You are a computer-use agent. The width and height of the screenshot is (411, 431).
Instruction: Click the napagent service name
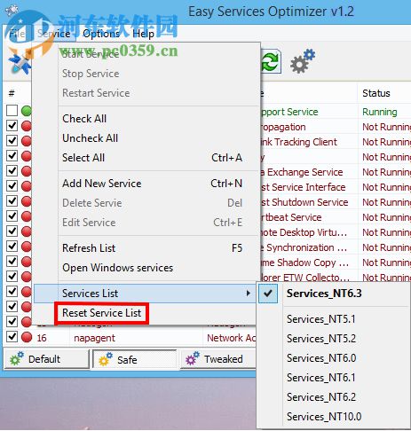click(x=94, y=338)
